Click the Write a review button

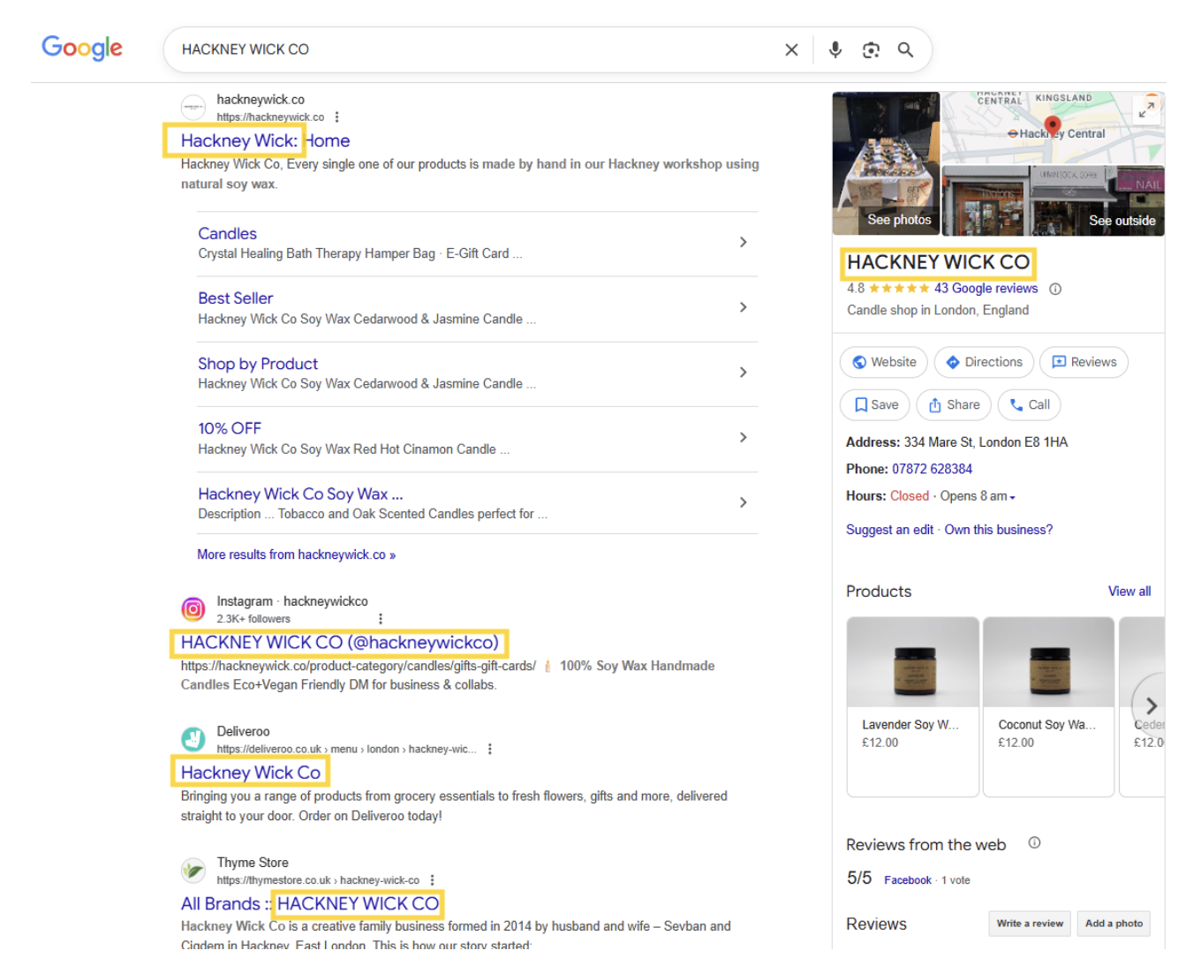[1030, 924]
